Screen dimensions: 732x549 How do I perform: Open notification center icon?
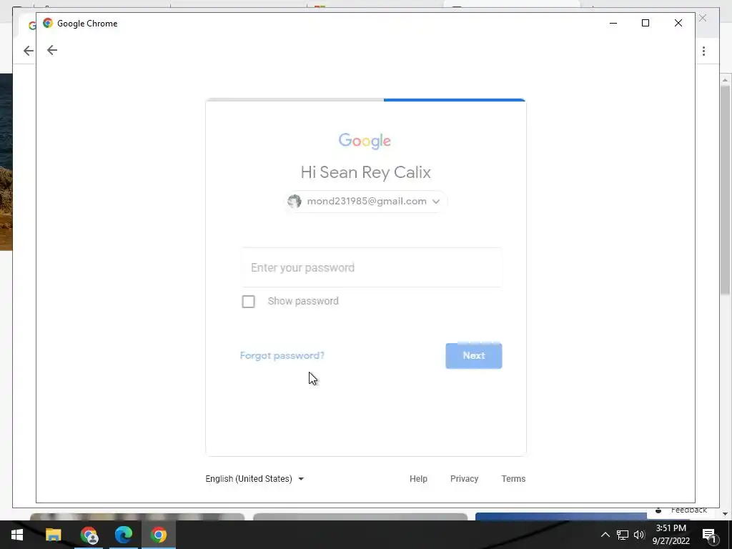[x=709, y=535]
